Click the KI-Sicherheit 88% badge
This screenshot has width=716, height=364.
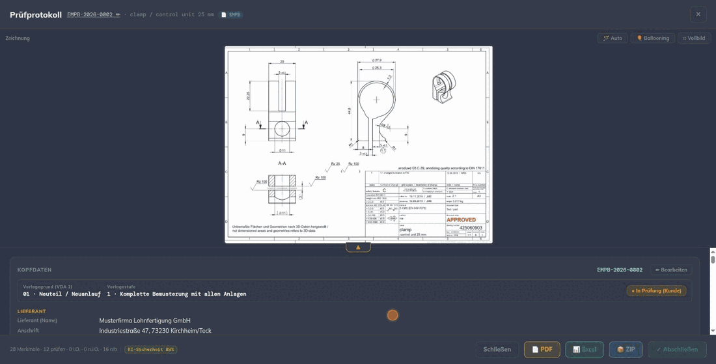[151, 350]
